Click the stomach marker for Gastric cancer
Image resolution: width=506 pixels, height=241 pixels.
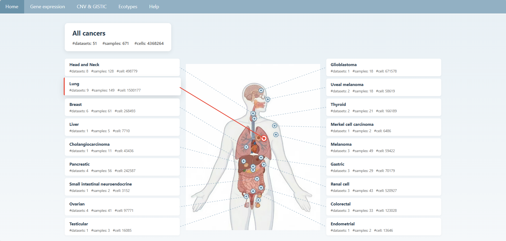tap(261, 158)
